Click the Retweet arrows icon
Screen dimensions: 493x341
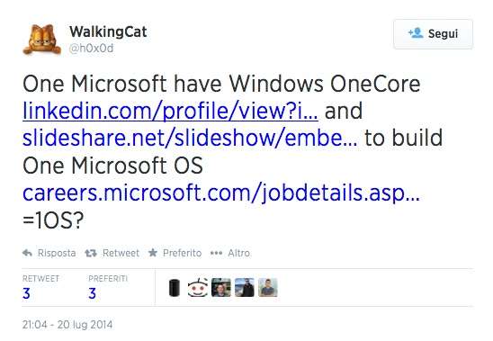[x=91, y=253]
